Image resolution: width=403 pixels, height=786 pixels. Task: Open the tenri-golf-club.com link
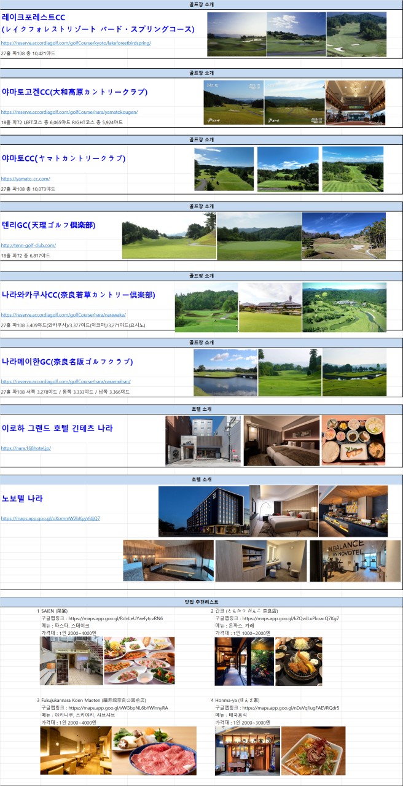[28, 245]
